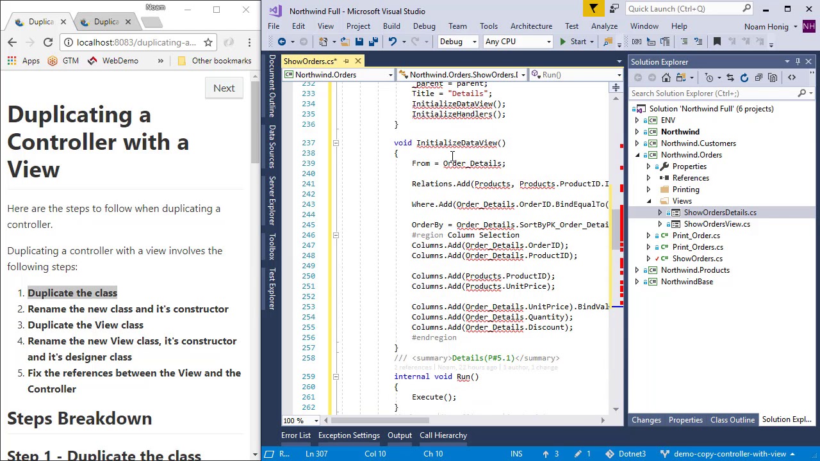
Task: Click the Start debugging button
Action: tap(573, 42)
